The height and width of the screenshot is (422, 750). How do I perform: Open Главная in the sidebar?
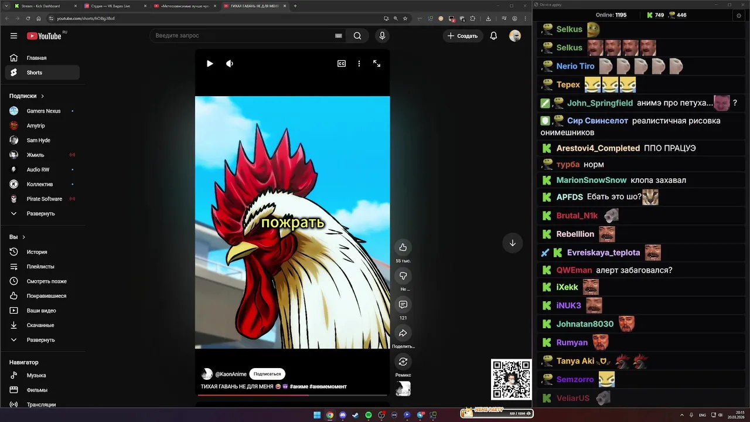[x=42, y=58]
